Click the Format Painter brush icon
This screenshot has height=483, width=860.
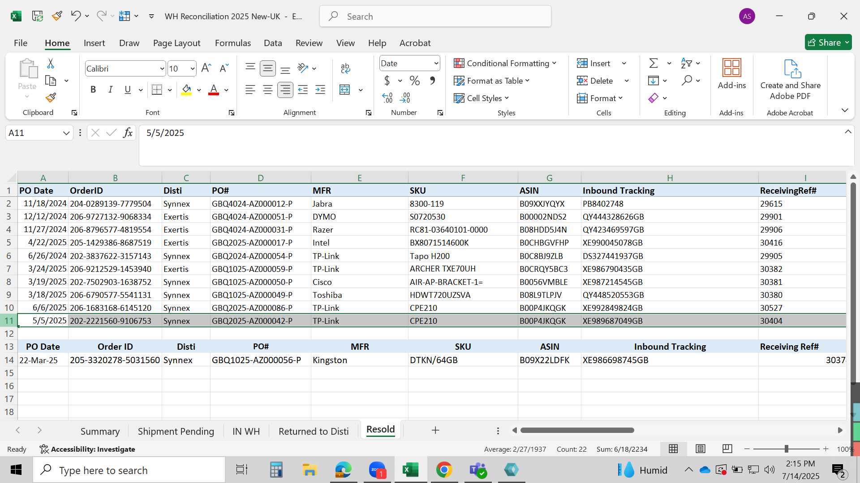(51, 97)
